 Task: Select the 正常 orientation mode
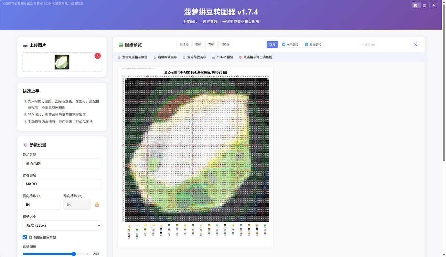click(272, 45)
